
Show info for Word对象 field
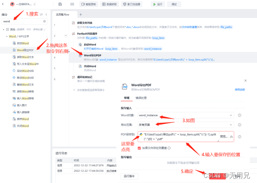239,115
